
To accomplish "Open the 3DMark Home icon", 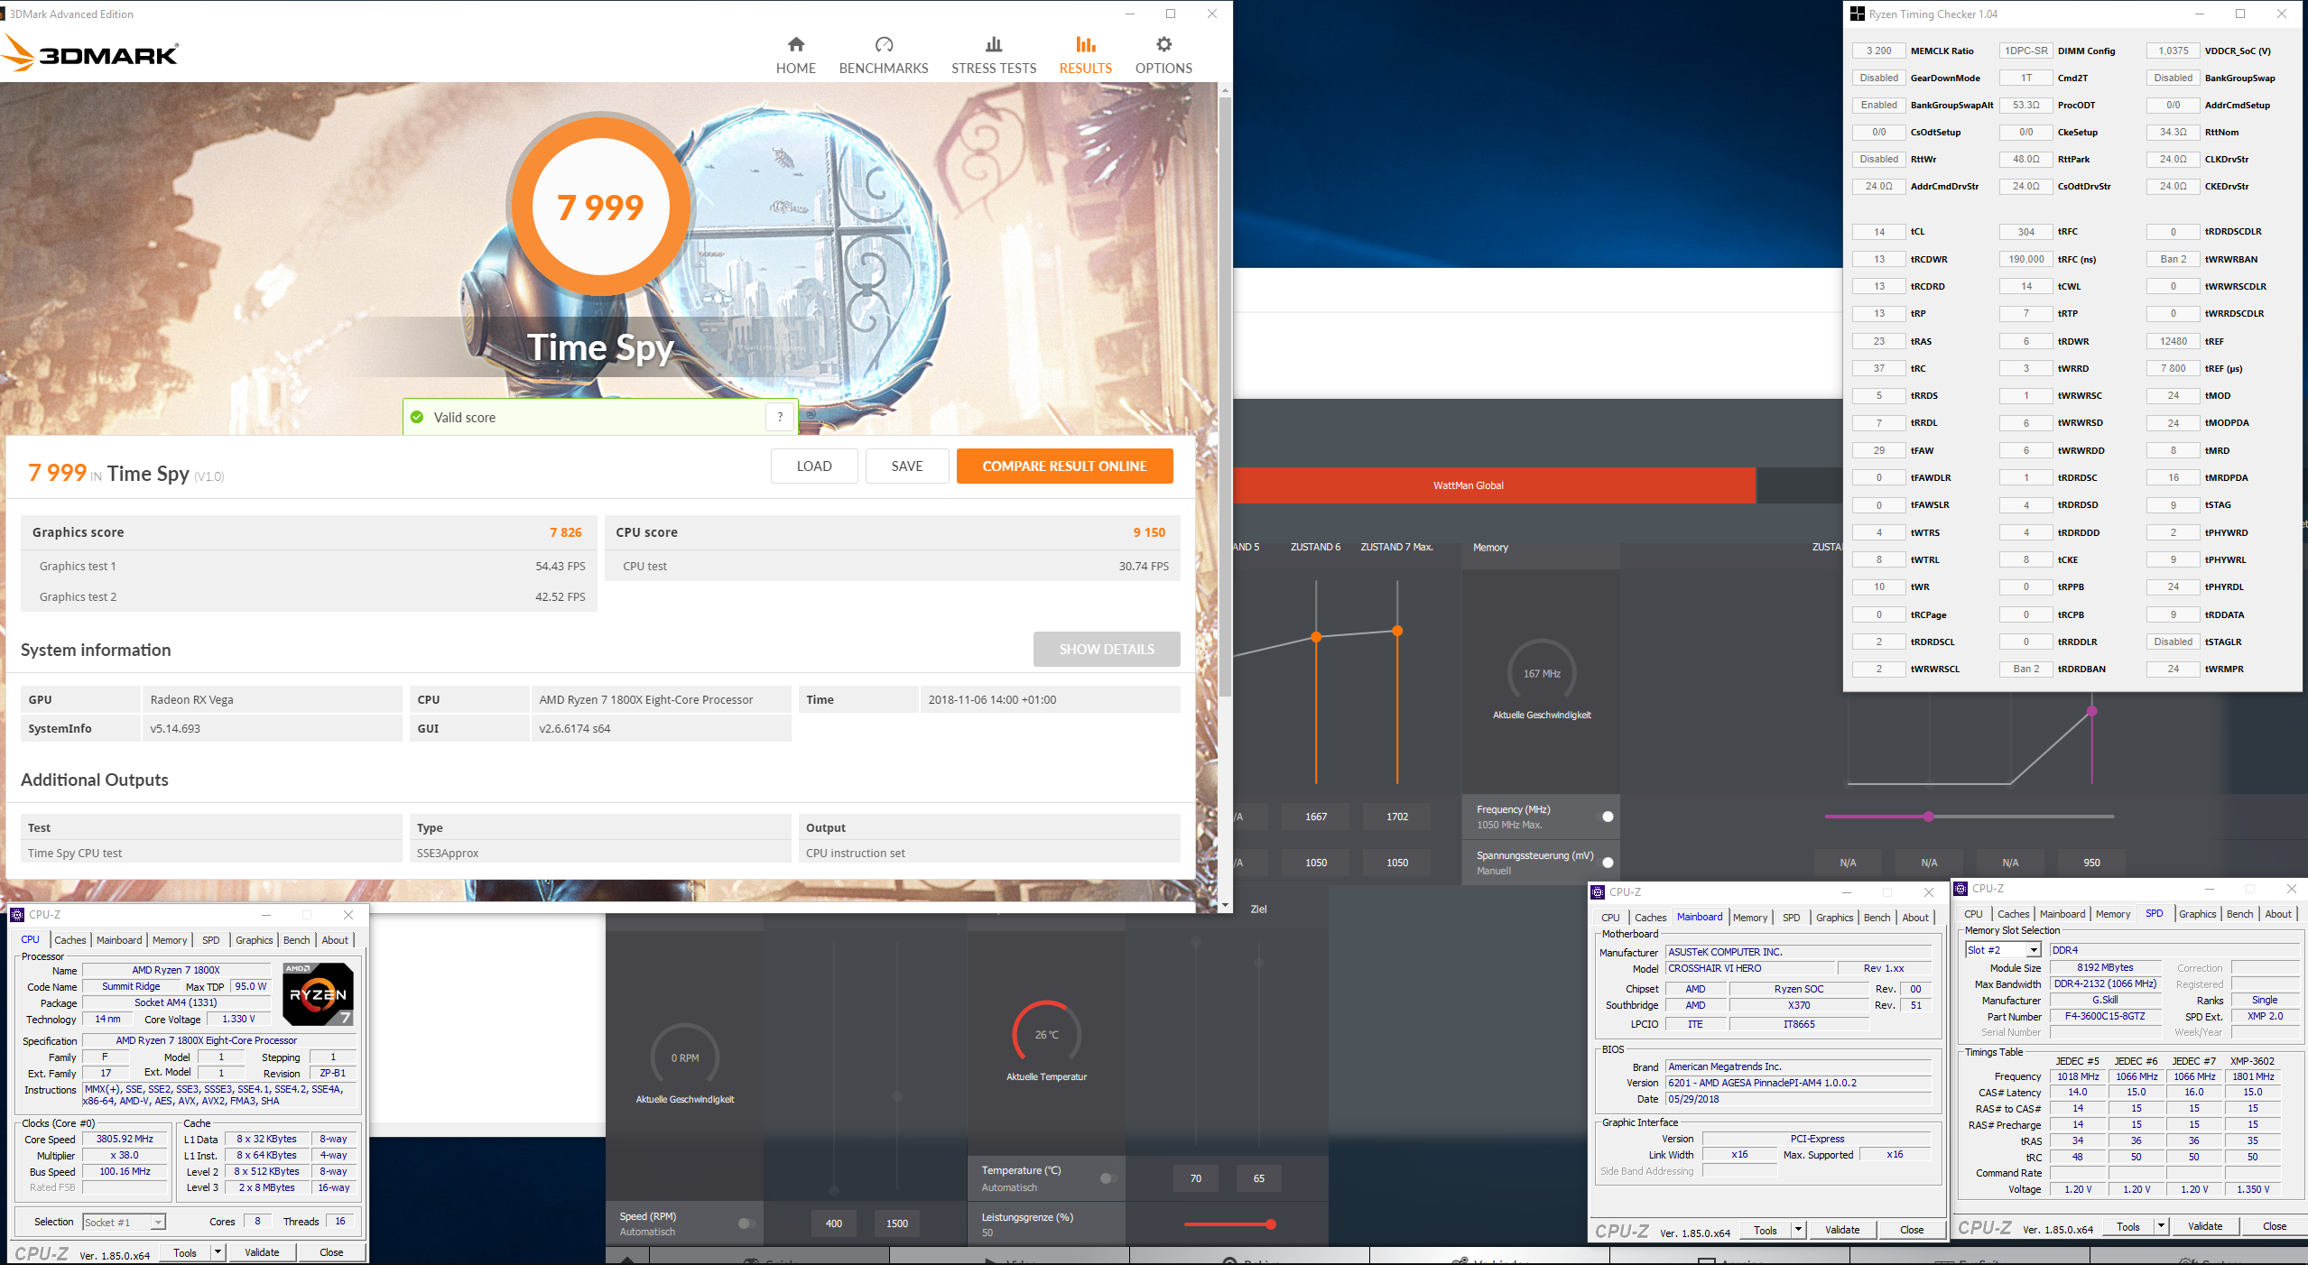I will (795, 45).
